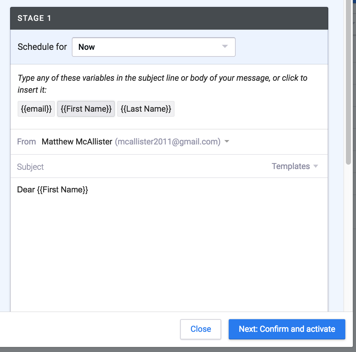Insert the {{email}} variable chip
356x352 pixels.
[x=36, y=109]
